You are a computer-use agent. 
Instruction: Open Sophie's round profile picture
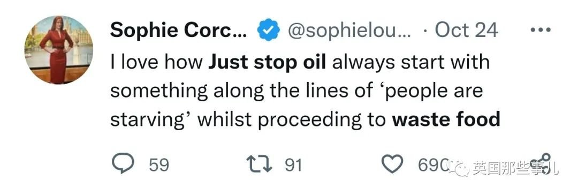click(59, 50)
